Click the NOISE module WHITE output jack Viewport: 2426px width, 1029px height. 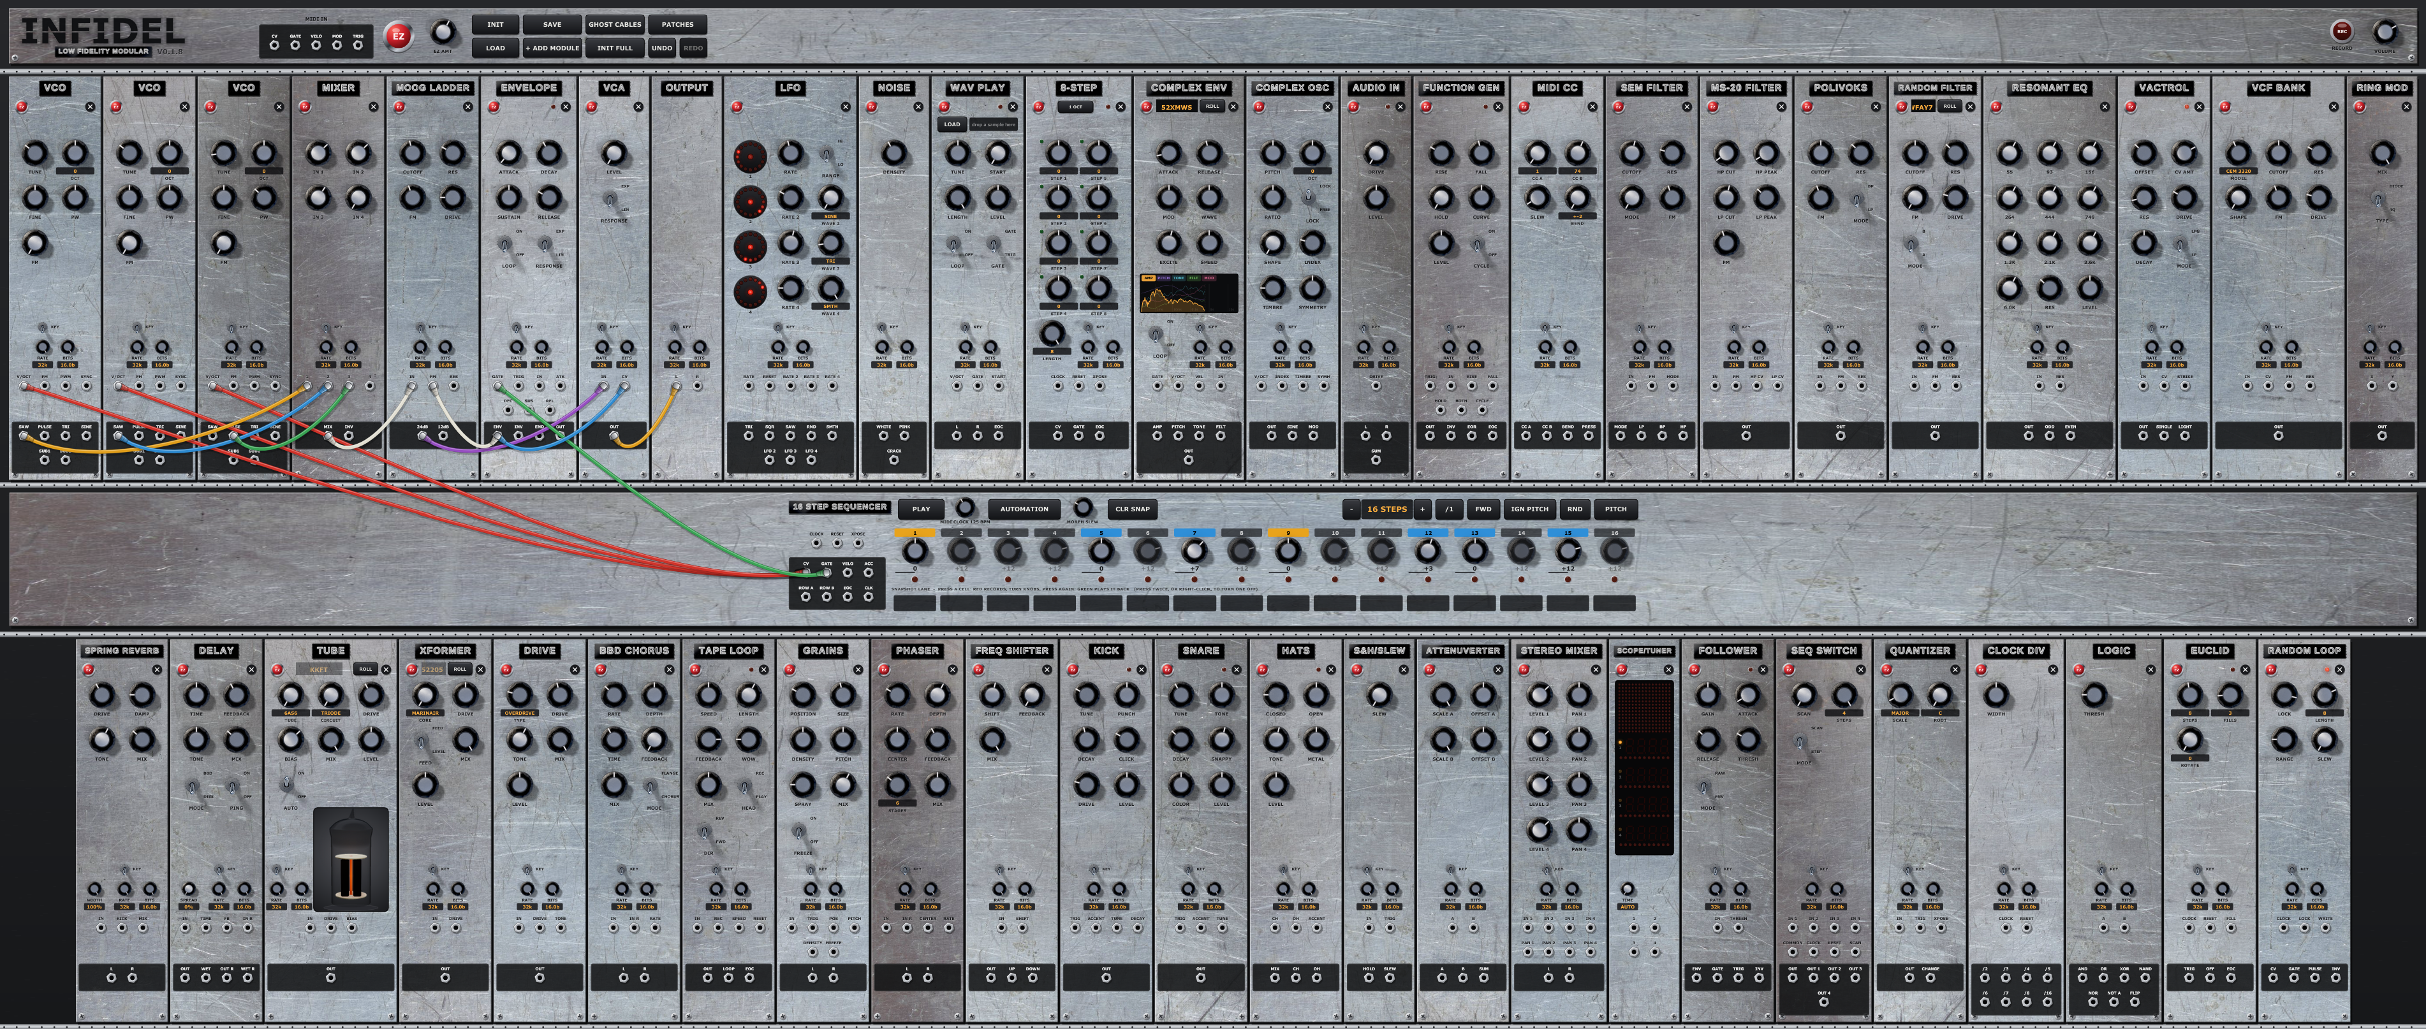(883, 436)
